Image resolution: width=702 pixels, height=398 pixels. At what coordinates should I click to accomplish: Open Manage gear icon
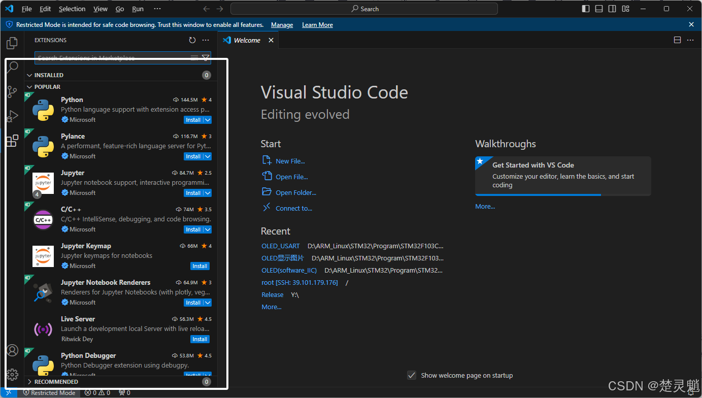coord(12,375)
